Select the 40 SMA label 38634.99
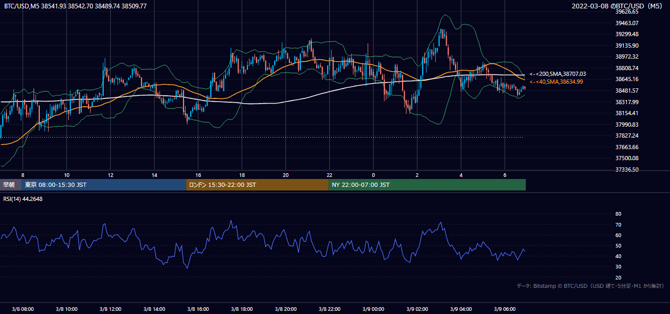Viewport: 670px width, 314px height. [556, 82]
